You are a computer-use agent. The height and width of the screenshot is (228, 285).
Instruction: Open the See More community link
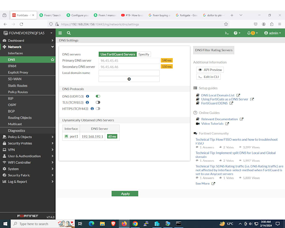(203, 184)
